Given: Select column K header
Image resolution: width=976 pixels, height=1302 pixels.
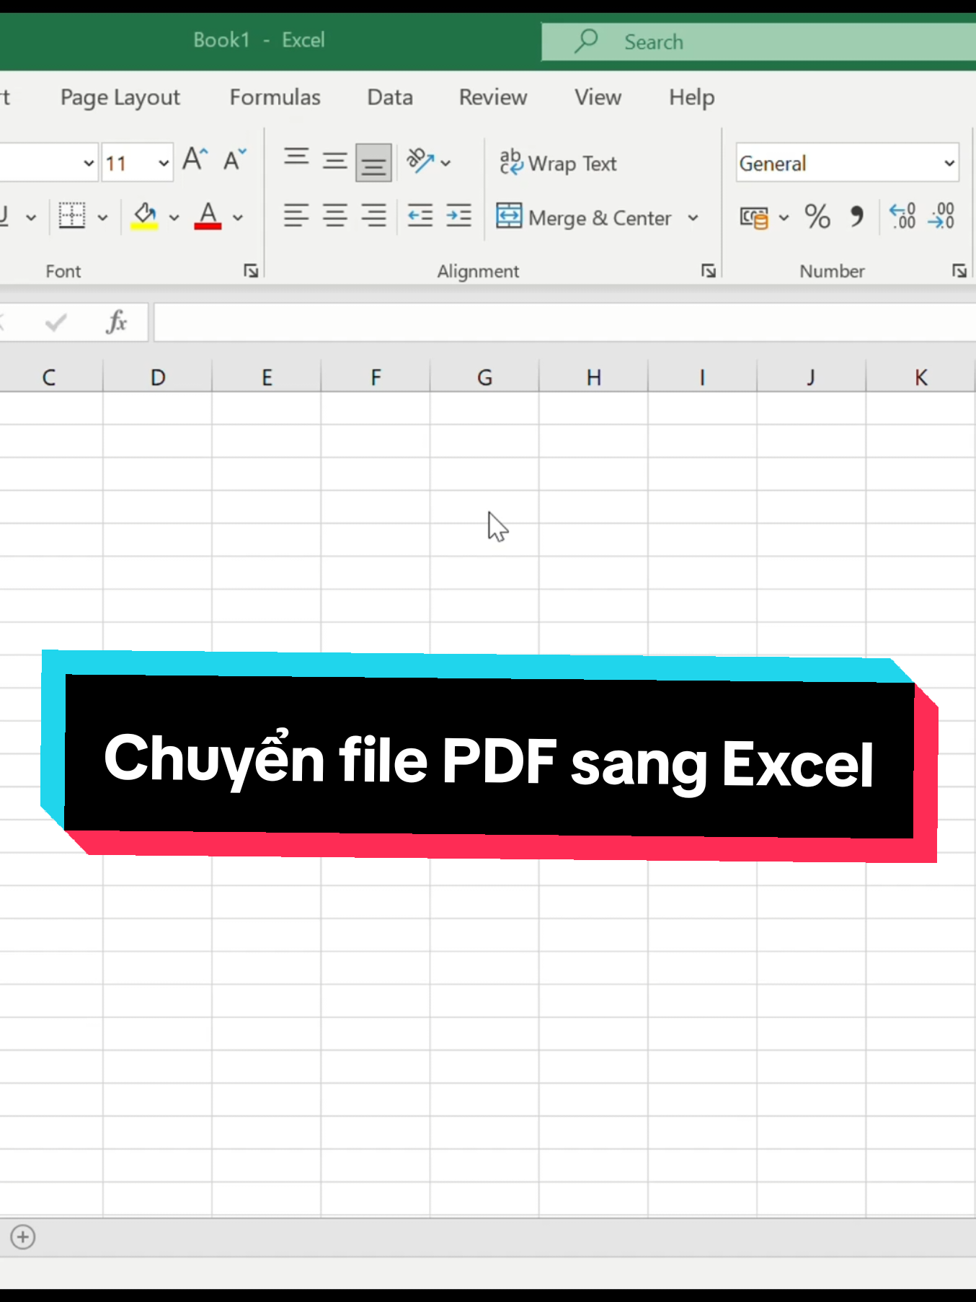Looking at the screenshot, I should click(920, 377).
